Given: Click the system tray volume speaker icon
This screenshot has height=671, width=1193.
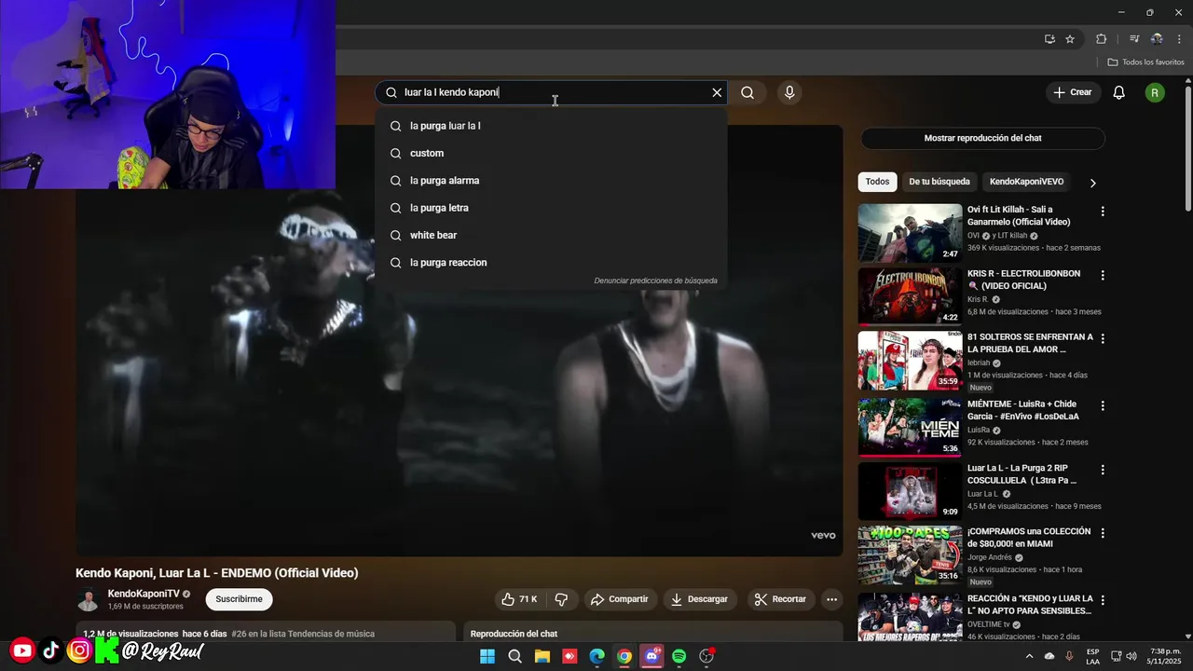Looking at the screenshot, I should 1131,656.
